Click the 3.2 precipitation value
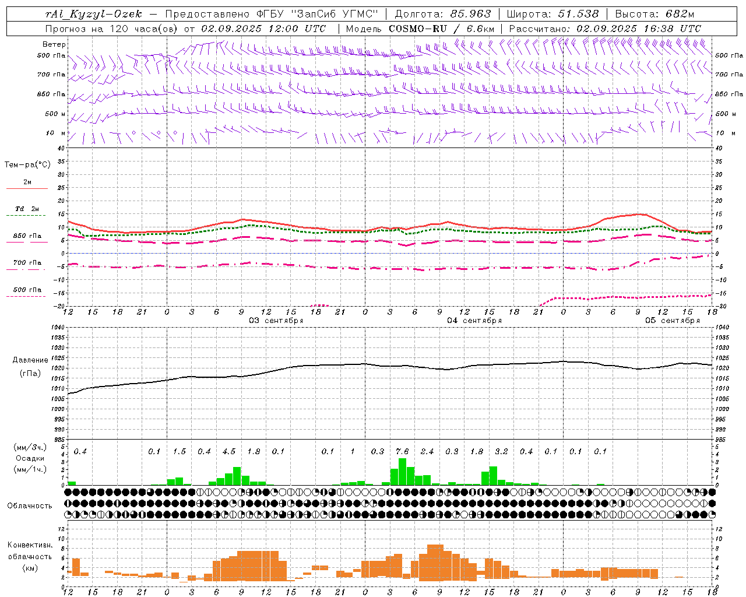The image size is (746, 597). pos(501,452)
